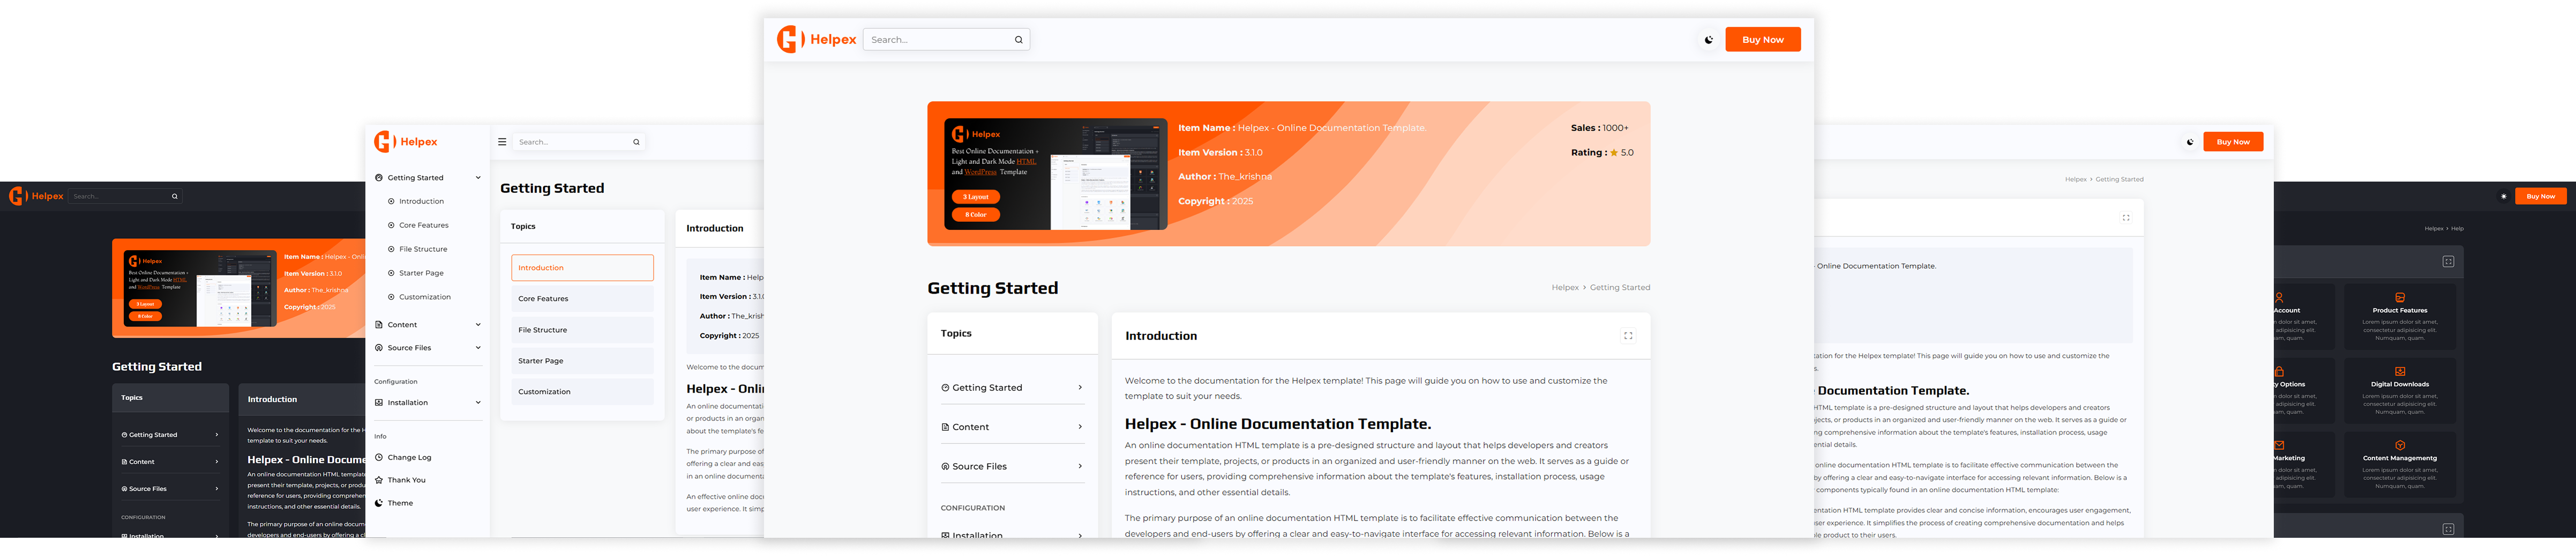
Task: Click Buy Now in the dark right window
Action: coord(2540,196)
